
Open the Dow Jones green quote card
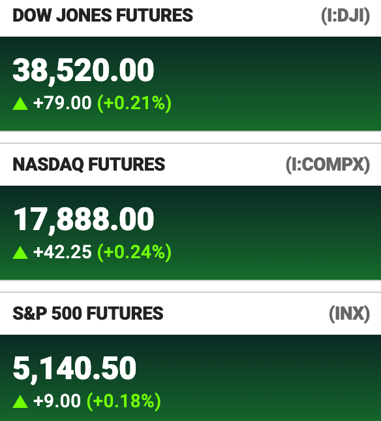pyautogui.click(x=190, y=84)
